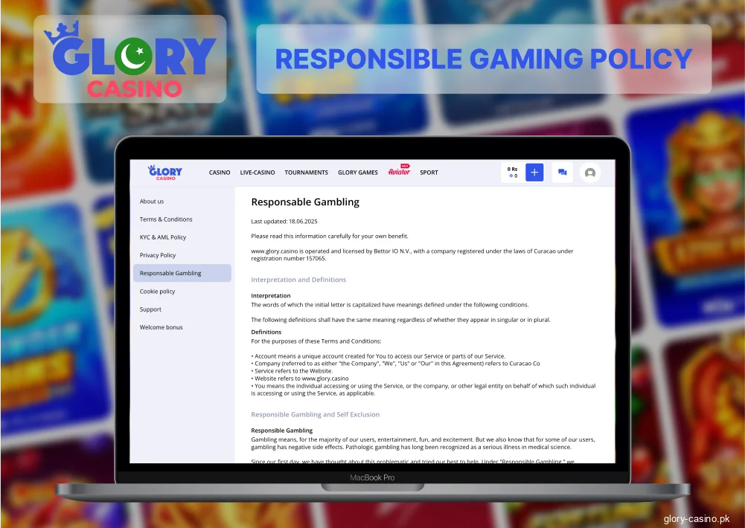Click the Responsable Gambling page heading
745x528 pixels.
[x=305, y=202]
